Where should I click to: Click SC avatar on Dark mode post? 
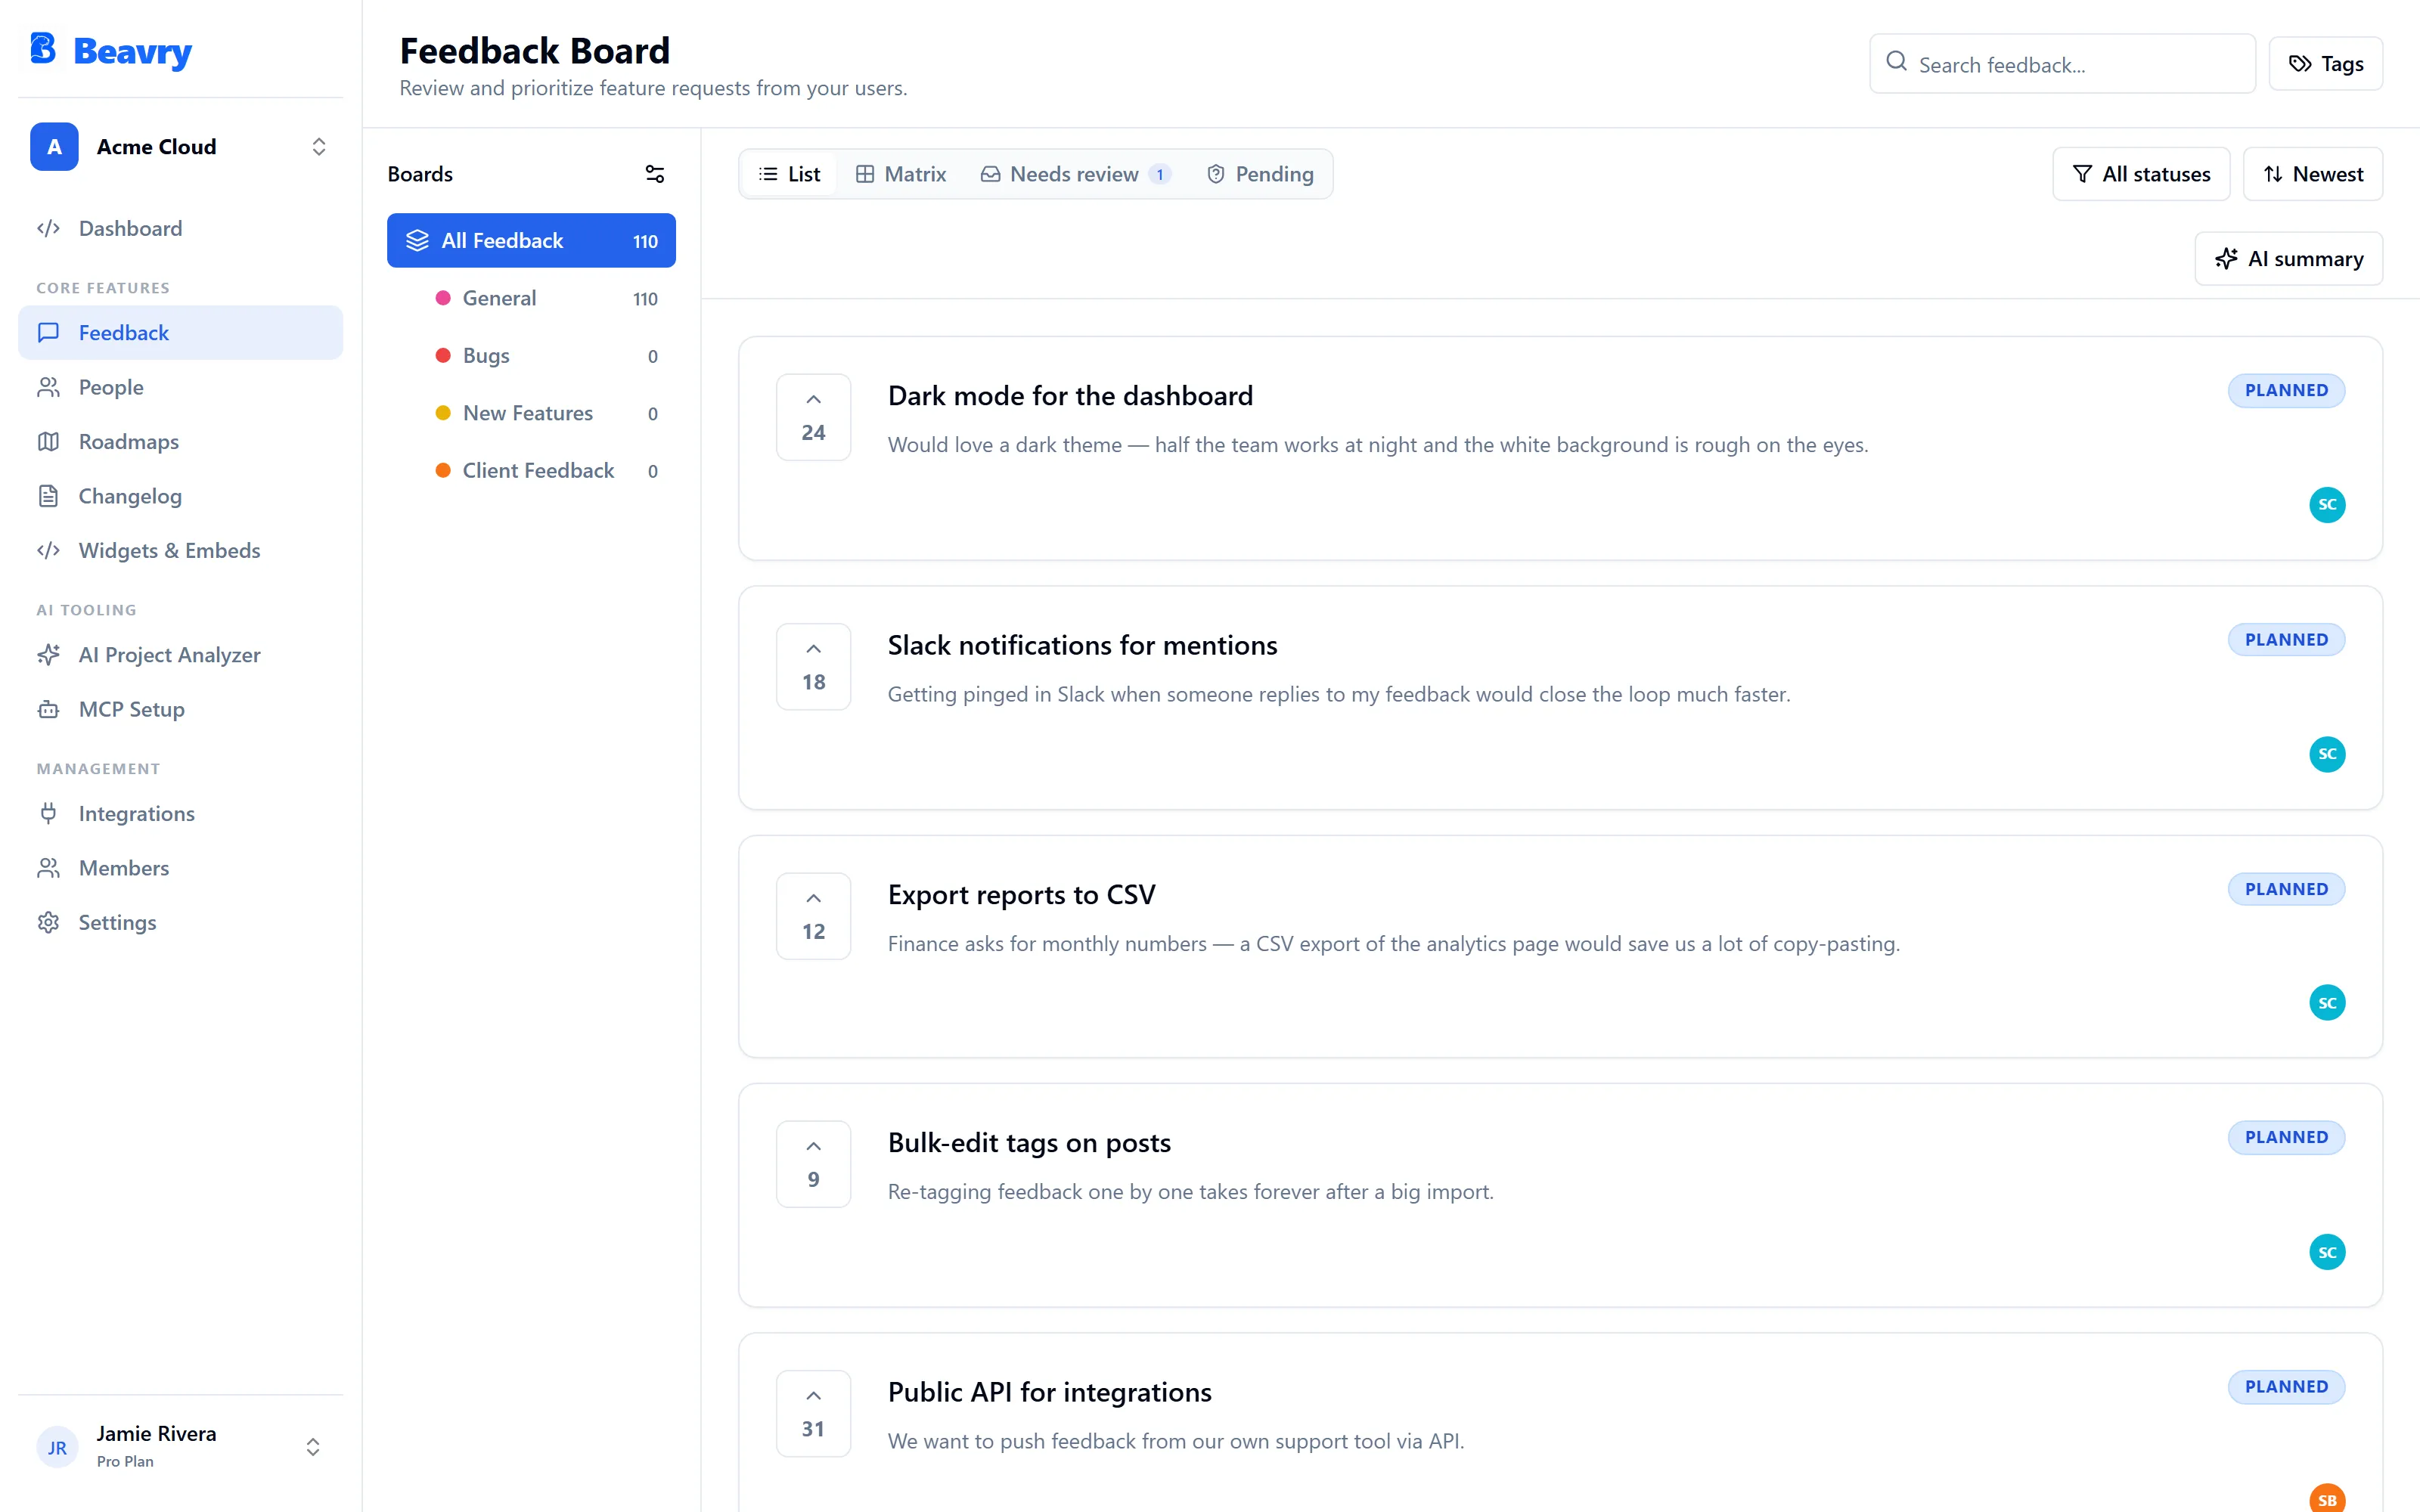[x=2327, y=505]
